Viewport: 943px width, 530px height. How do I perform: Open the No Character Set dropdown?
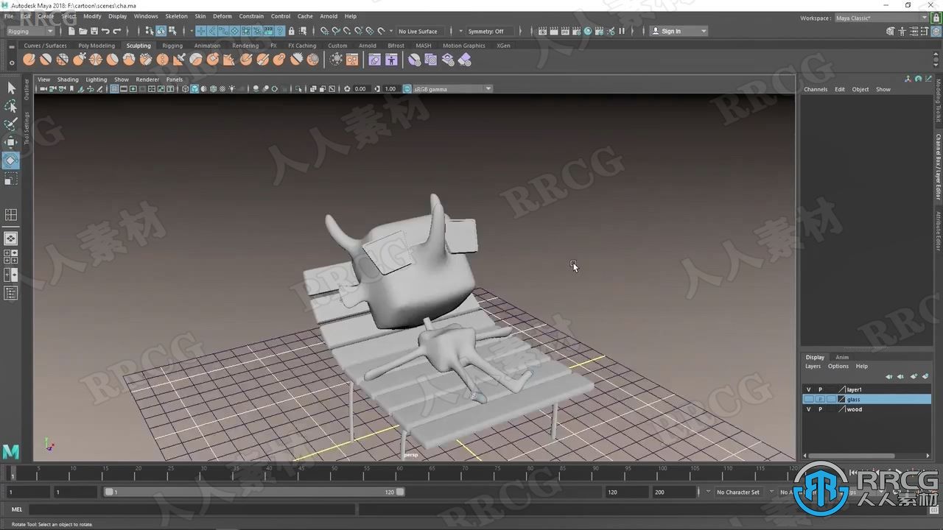point(740,492)
